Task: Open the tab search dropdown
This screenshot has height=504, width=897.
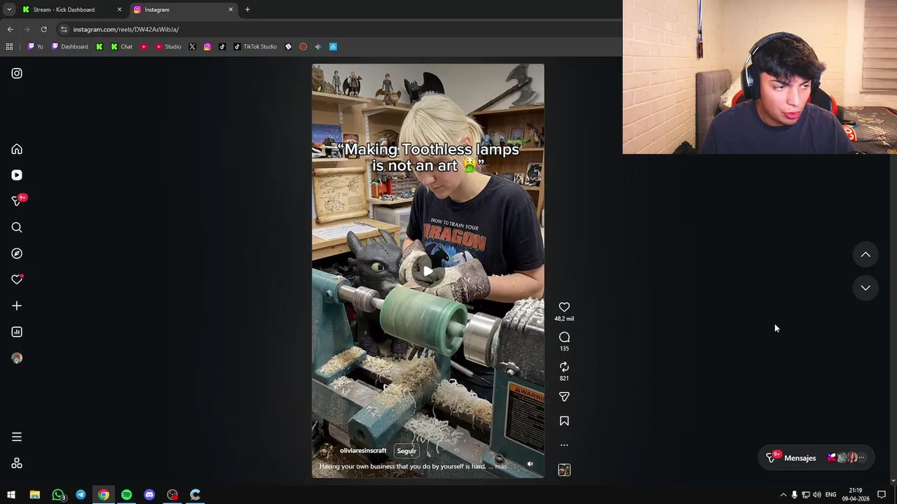Action: (x=9, y=10)
